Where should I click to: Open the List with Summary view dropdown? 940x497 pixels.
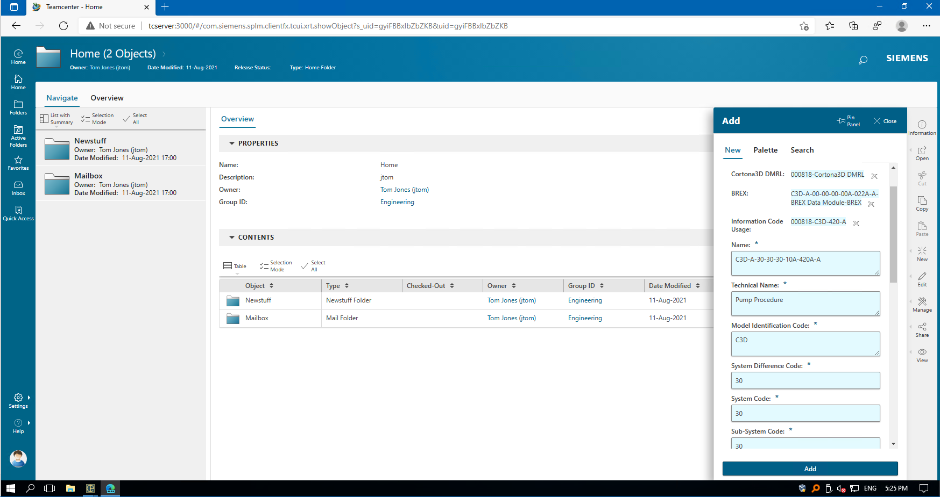[x=56, y=119]
